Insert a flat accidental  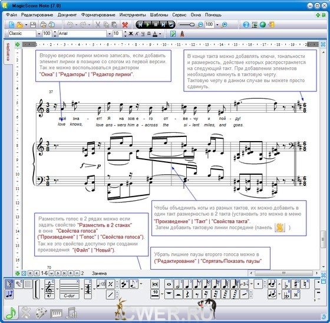tap(286, 285)
